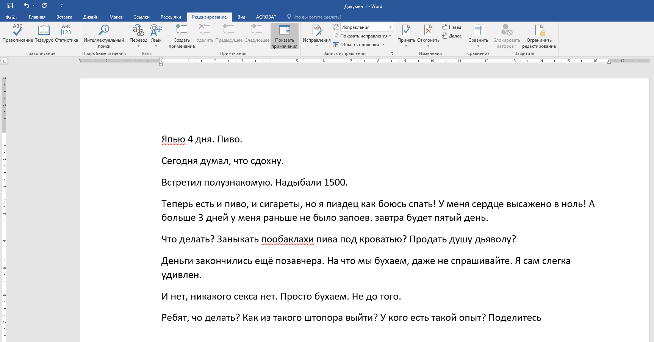The height and width of the screenshot is (342, 654).
Task: Toggle the Показать примечания button
Action: [284, 36]
